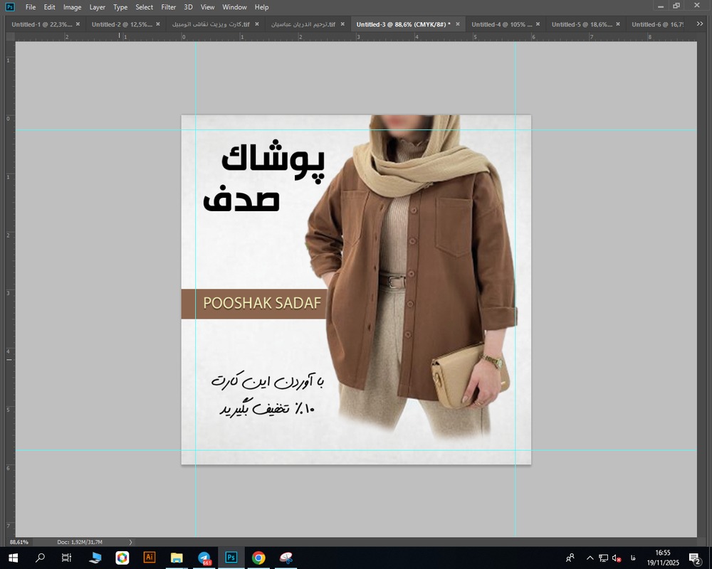Image resolution: width=712 pixels, height=569 pixels.
Task: Show hidden system tray icons
Action: click(590, 558)
